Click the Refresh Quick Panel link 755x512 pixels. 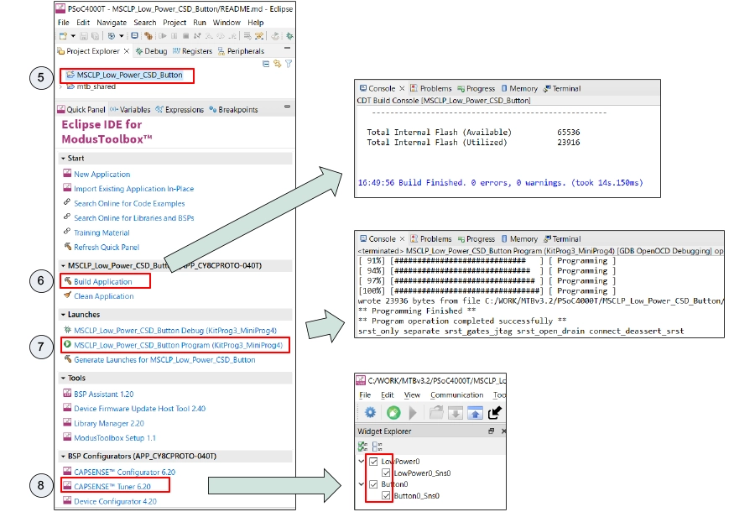pyautogui.click(x=107, y=248)
